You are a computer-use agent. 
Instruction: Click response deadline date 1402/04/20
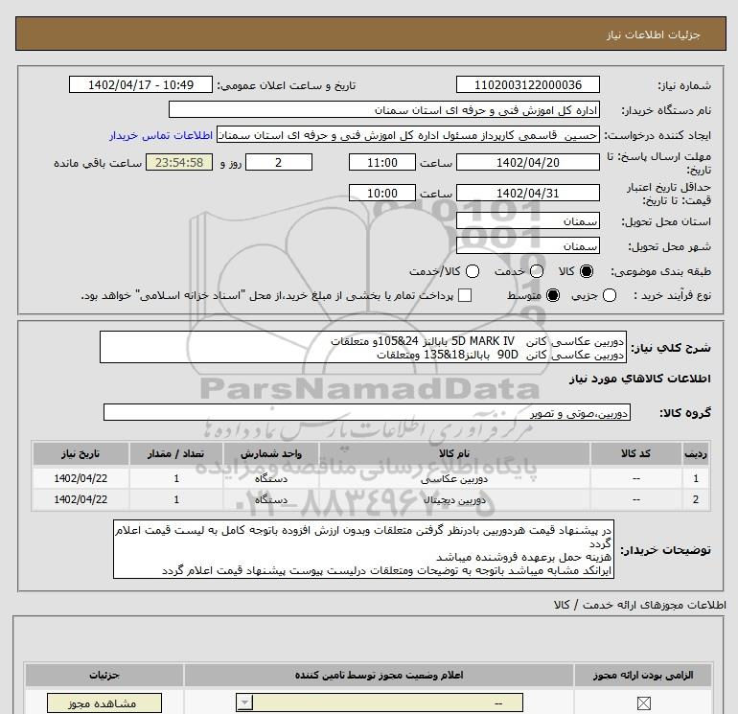coord(527,162)
